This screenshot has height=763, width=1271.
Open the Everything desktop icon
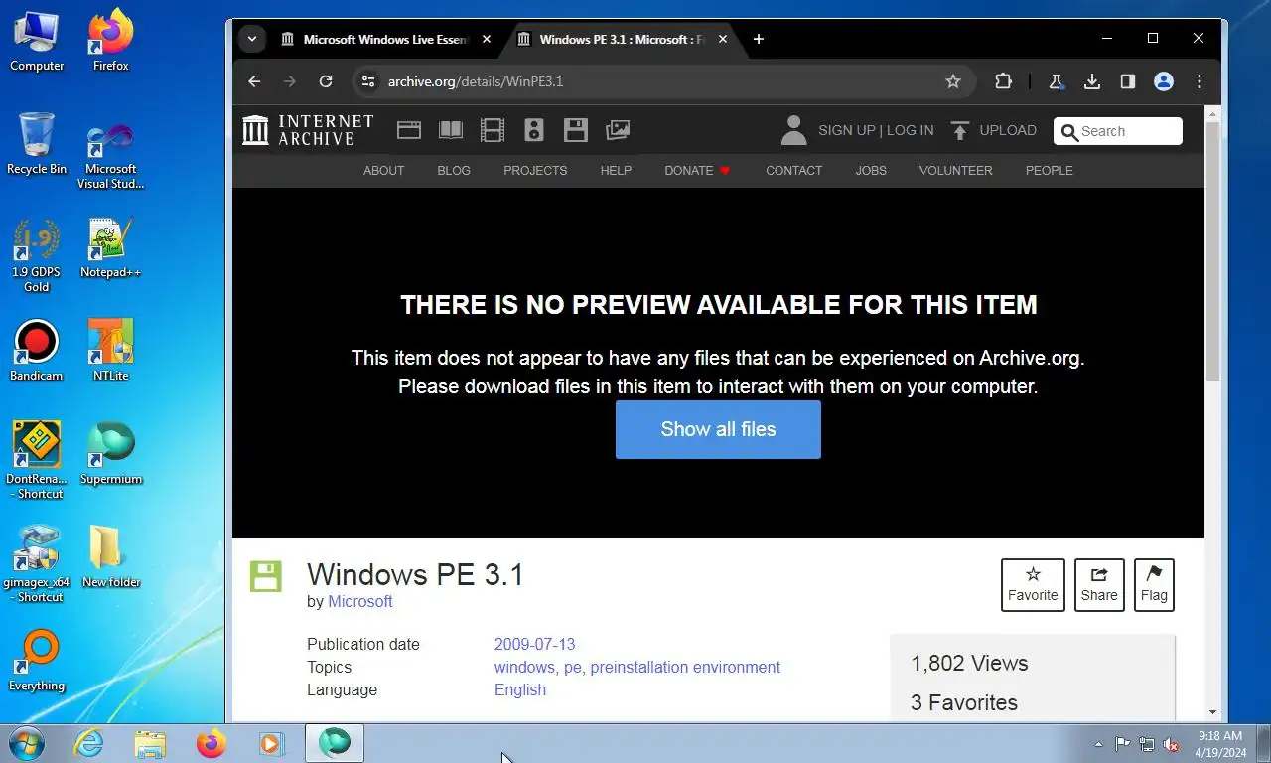point(37,661)
